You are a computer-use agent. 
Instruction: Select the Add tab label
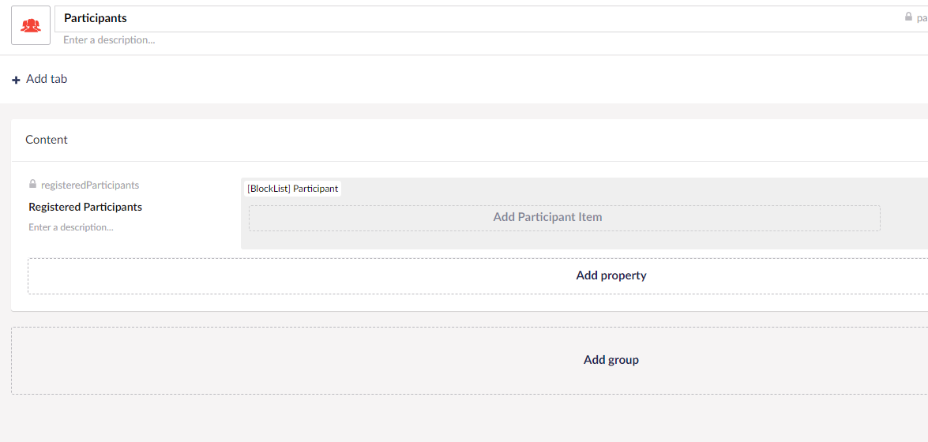click(x=47, y=79)
